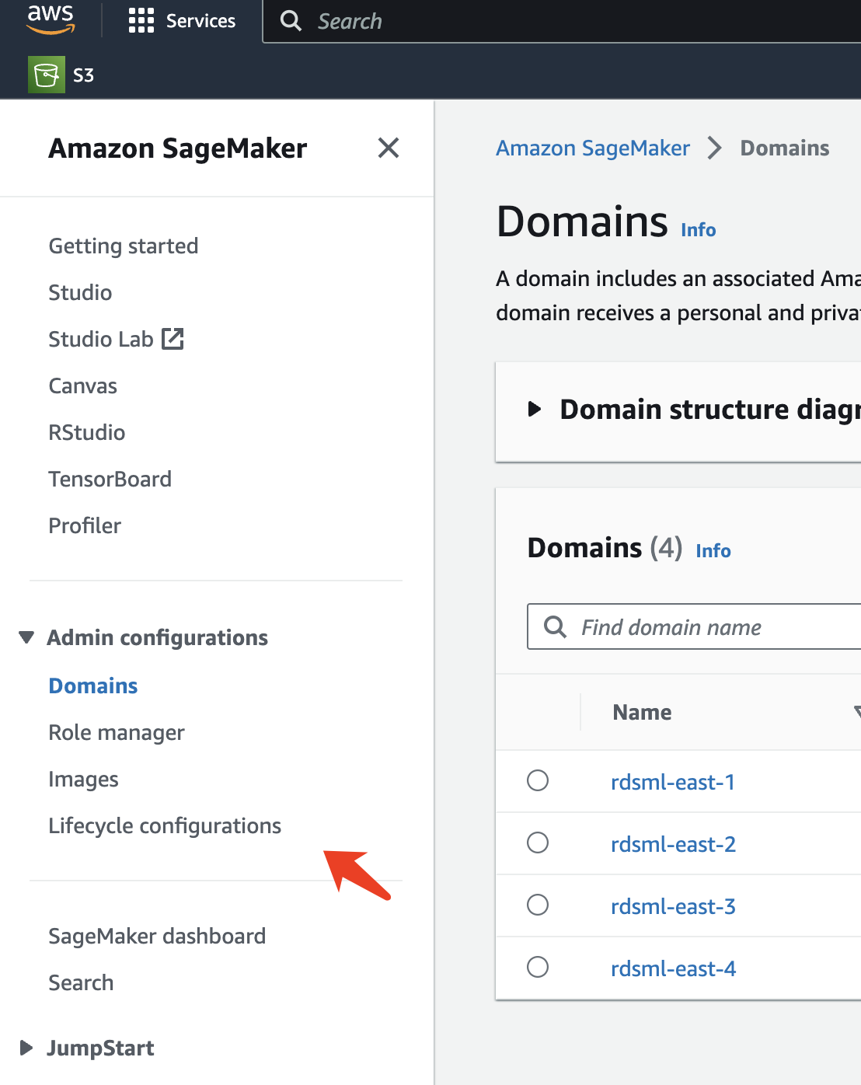Image resolution: width=861 pixels, height=1085 pixels.
Task: Click the S3 bucket shortcut icon
Action: 47,75
